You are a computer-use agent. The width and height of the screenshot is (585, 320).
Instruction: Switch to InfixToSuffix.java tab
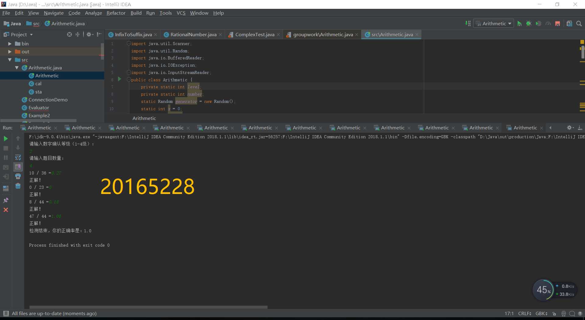tap(133, 34)
